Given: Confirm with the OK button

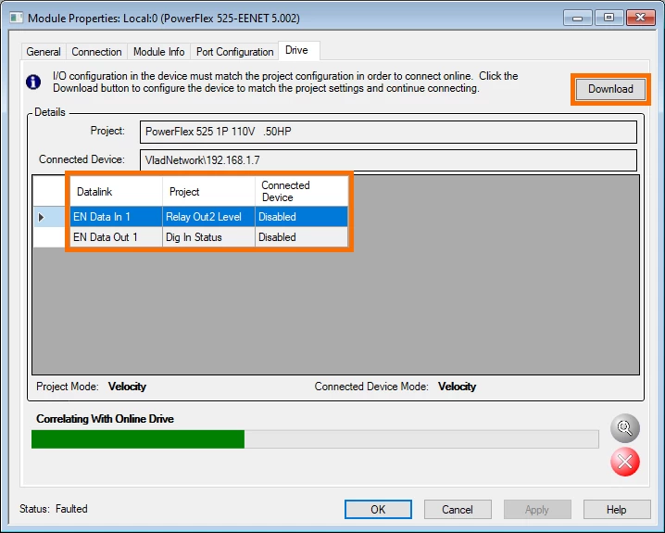Looking at the screenshot, I should 378,509.
